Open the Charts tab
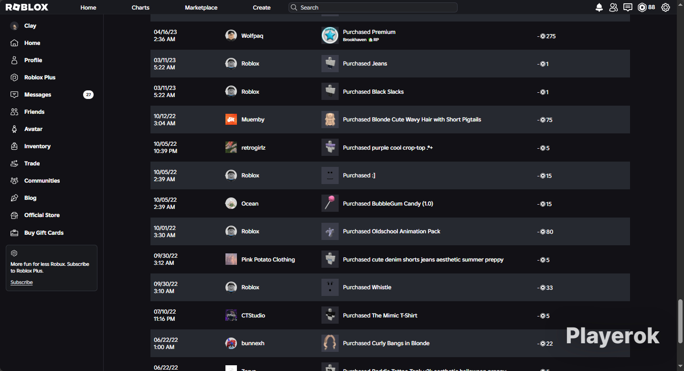 [x=140, y=8]
